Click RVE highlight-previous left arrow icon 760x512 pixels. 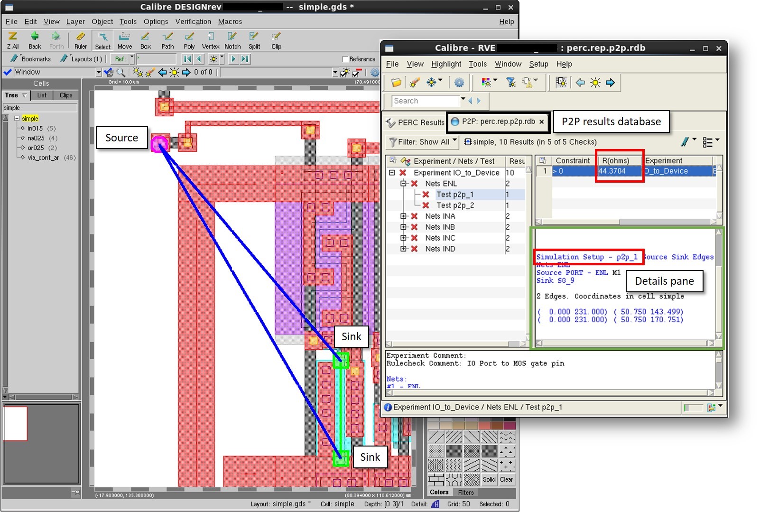click(x=580, y=83)
